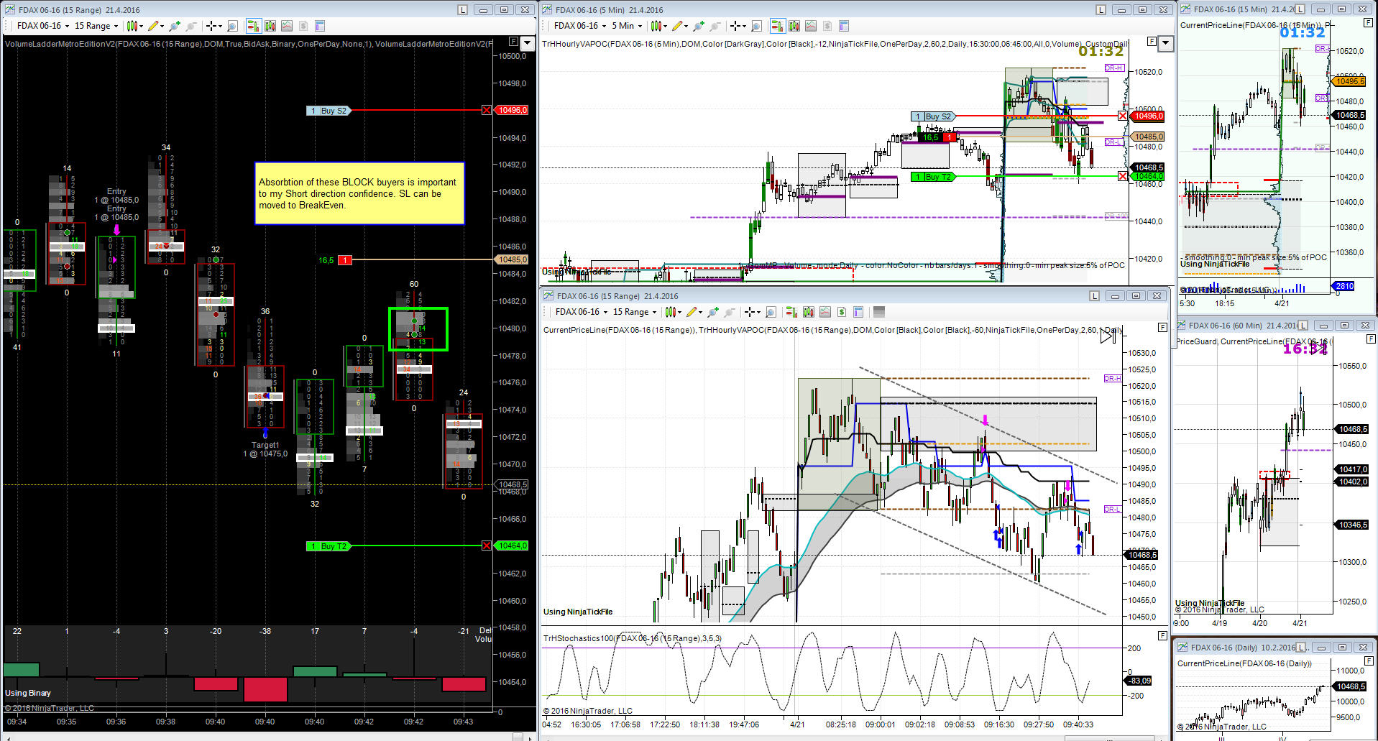The height and width of the screenshot is (741, 1378).
Task: Open instrument dropdown FDAX 06-16 in 5 Min chart
Action: (580, 26)
